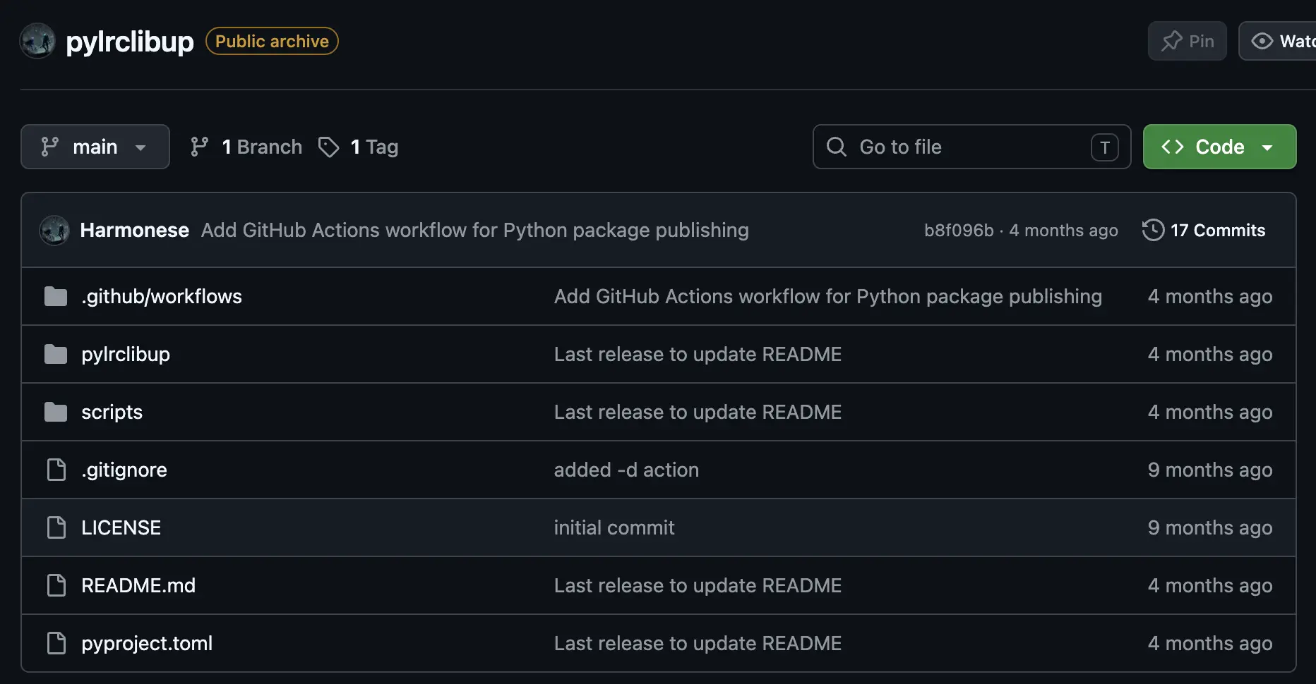This screenshot has height=684, width=1316.
Task: Click the .gitignore file icon
Action: [x=56, y=470]
